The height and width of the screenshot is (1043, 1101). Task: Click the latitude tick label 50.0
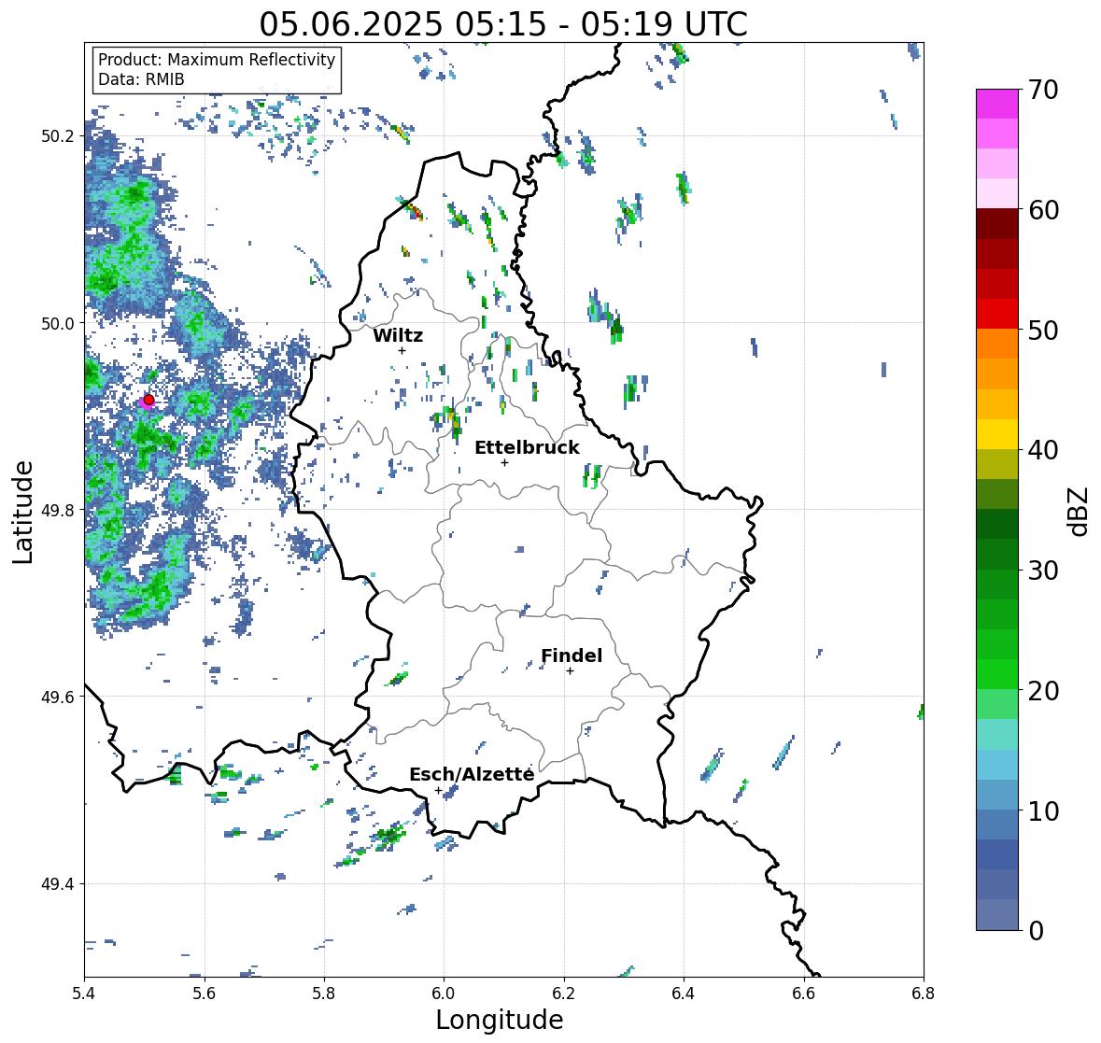(x=62, y=324)
